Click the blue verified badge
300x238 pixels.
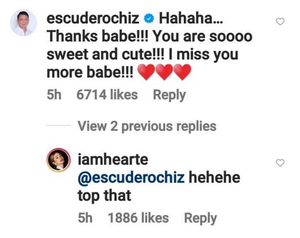[x=149, y=19]
